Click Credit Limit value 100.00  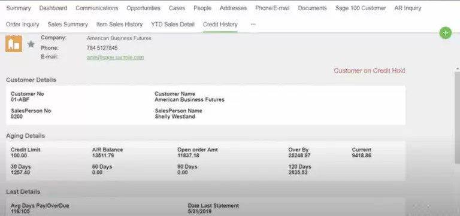coord(19,156)
